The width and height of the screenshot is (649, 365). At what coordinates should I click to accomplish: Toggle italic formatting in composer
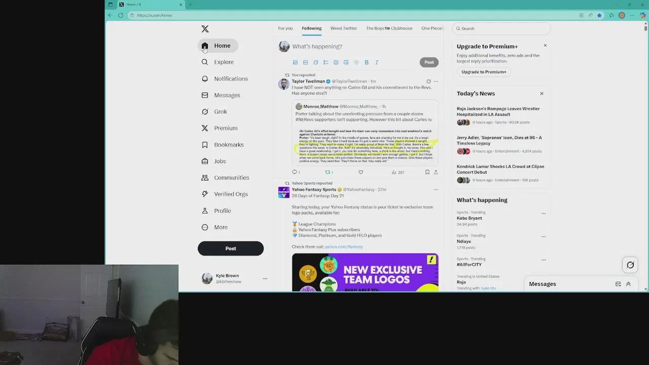coord(377,62)
